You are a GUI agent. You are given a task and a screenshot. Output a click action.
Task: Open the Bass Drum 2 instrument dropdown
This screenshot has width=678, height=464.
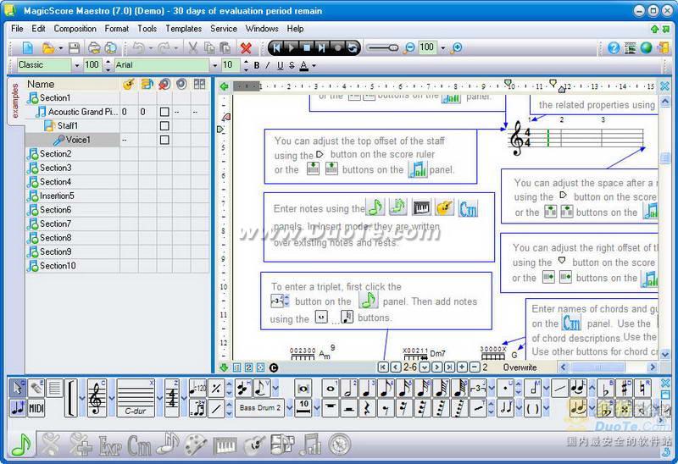click(x=289, y=408)
